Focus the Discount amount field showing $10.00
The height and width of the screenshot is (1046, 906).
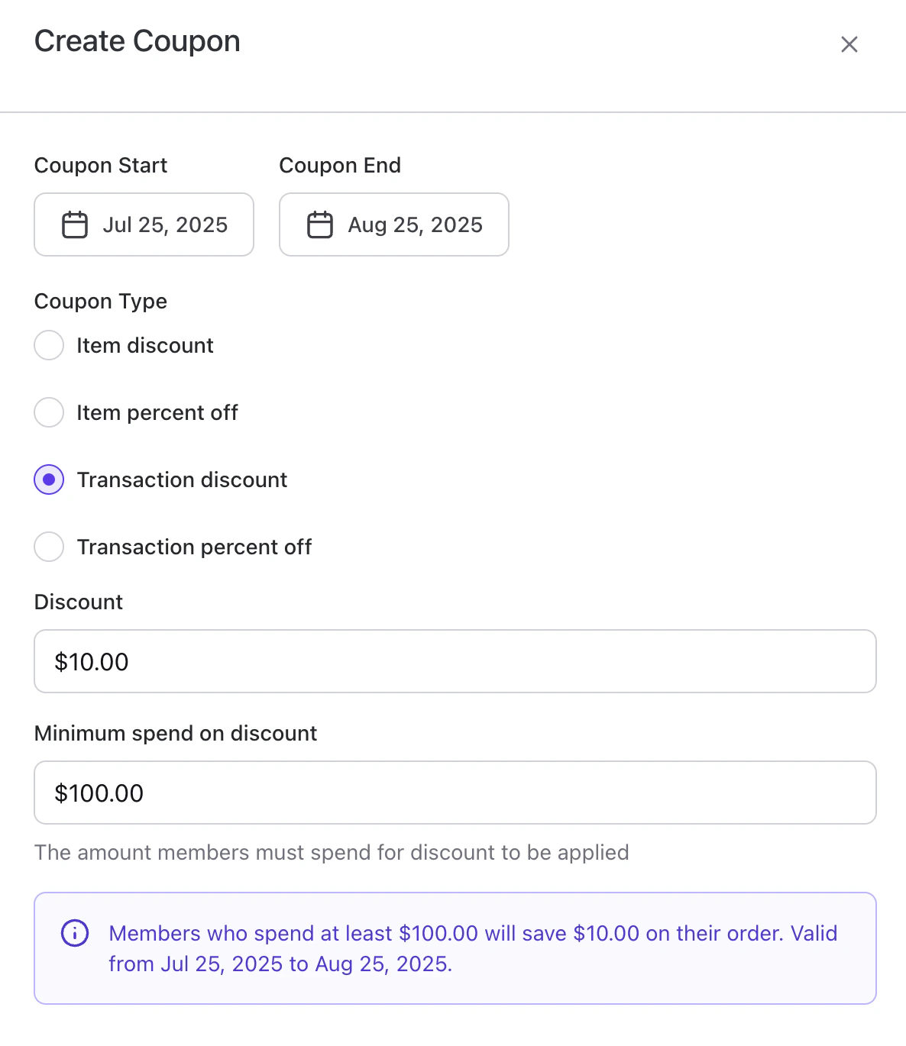coord(455,661)
